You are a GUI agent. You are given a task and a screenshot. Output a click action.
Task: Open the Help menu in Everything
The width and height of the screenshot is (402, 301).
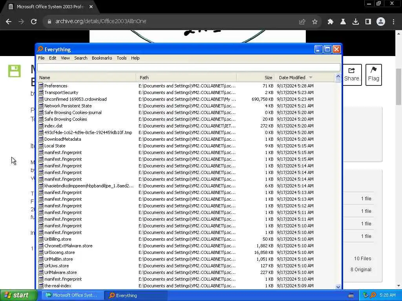click(135, 58)
